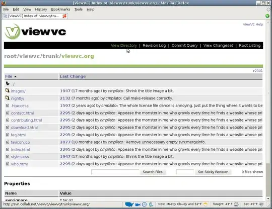Open revision 2077 for favicon.ico
The width and height of the screenshot is (272, 209).
65,142
